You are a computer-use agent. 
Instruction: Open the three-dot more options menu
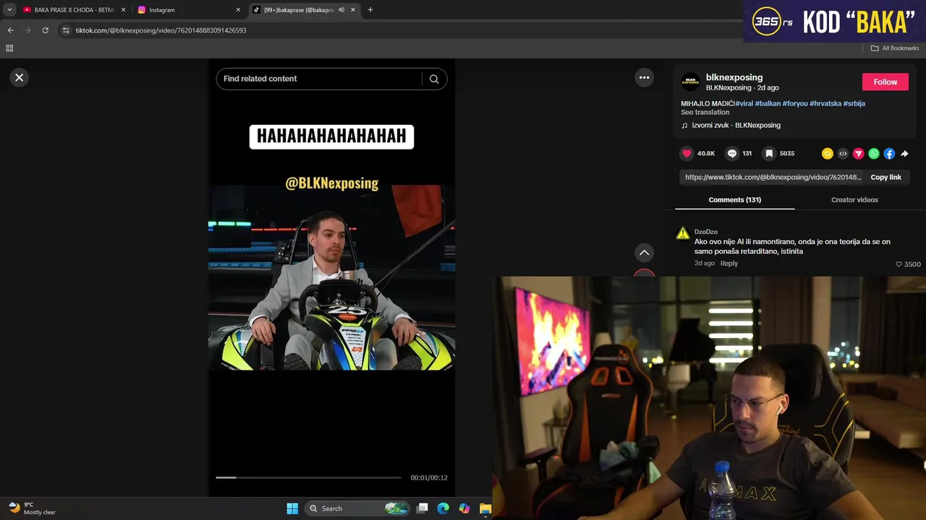[644, 77]
